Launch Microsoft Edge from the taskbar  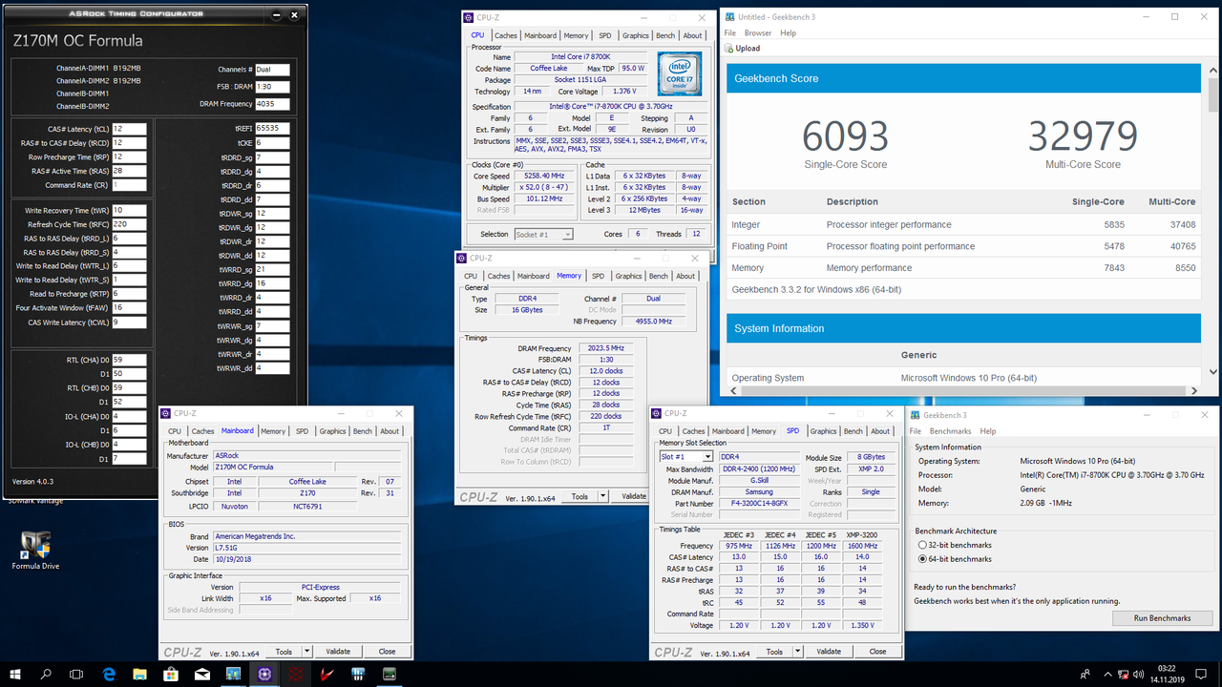point(109,674)
